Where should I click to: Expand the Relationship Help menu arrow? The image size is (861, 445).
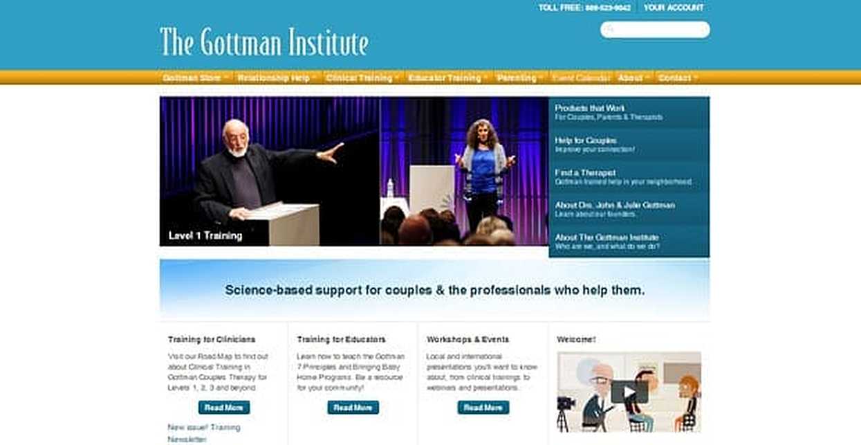tap(314, 78)
